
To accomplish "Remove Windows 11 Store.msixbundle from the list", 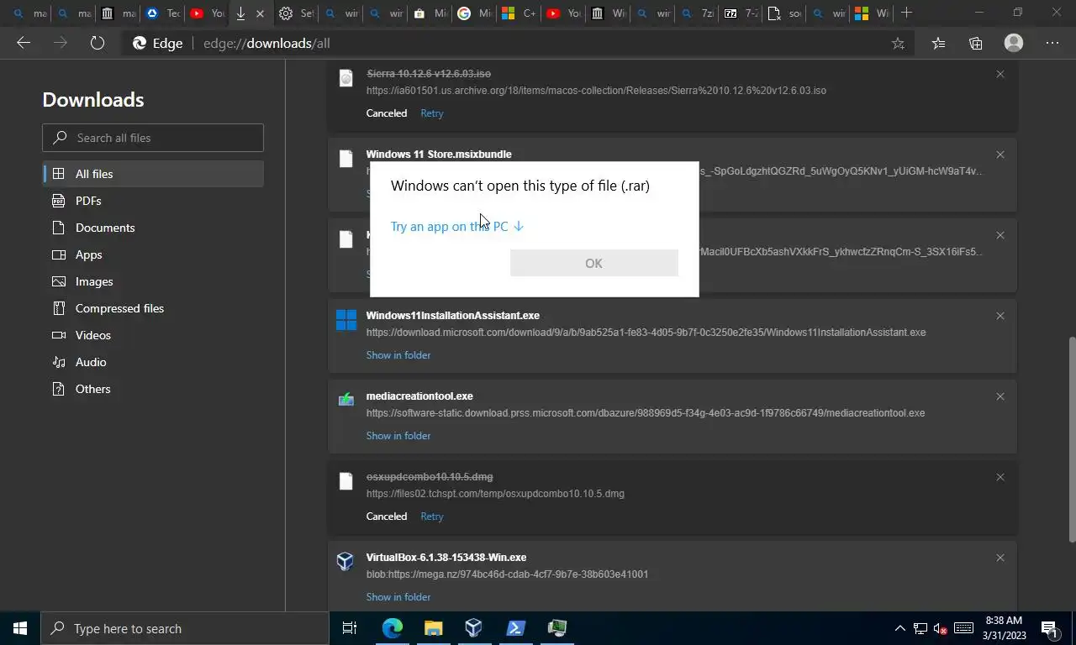I will 1000,155.
